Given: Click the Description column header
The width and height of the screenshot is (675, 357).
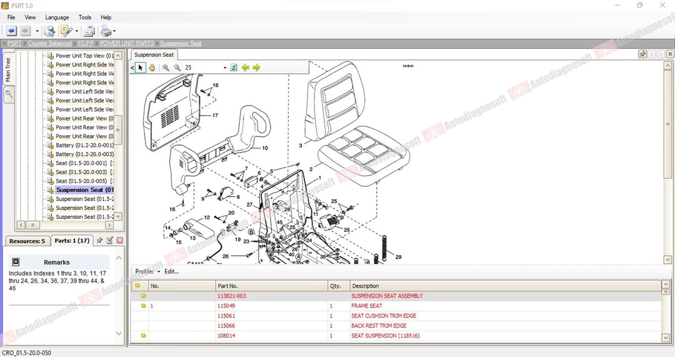Looking at the screenshot, I should [506, 286].
